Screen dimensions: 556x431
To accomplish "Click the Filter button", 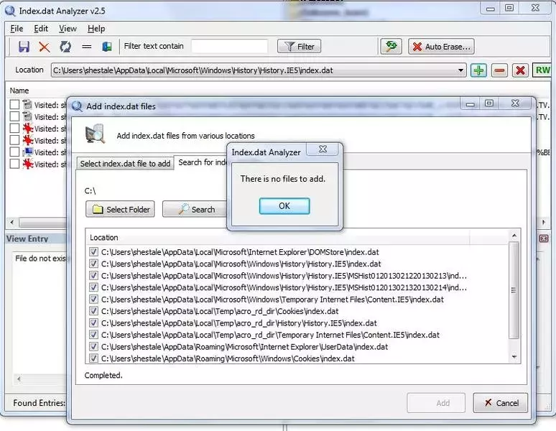I will point(299,47).
